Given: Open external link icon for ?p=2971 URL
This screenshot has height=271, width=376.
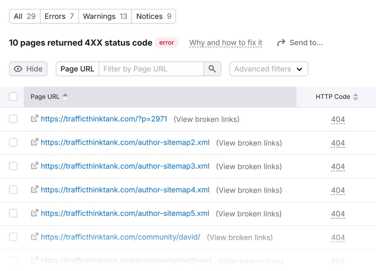Looking at the screenshot, I should [35, 119].
